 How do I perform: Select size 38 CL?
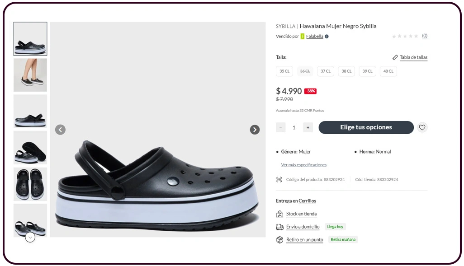pyautogui.click(x=346, y=71)
